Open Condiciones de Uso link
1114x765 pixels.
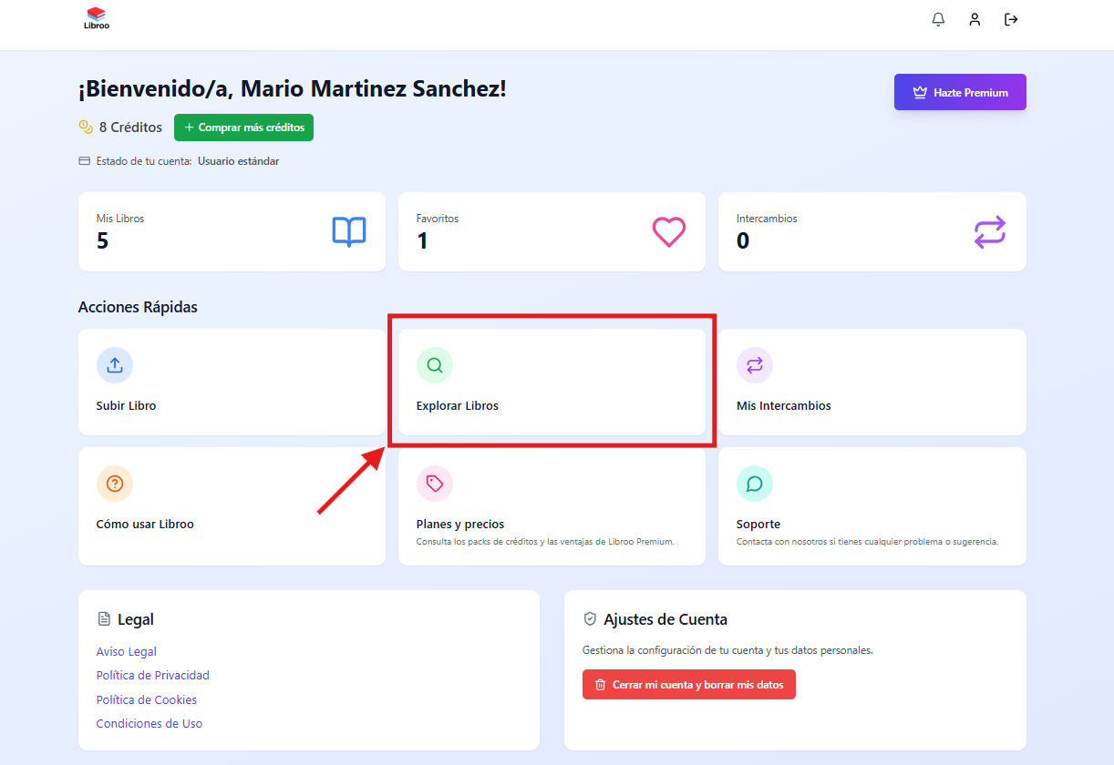[150, 723]
